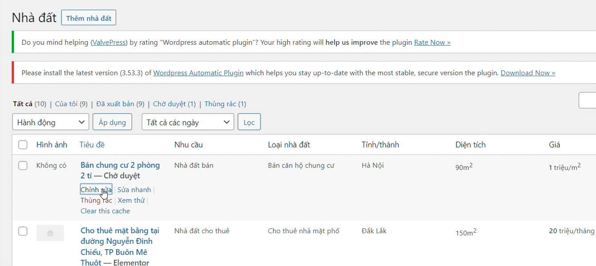
Task: View the Thùng rác trash filter
Action: click(x=220, y=104)
